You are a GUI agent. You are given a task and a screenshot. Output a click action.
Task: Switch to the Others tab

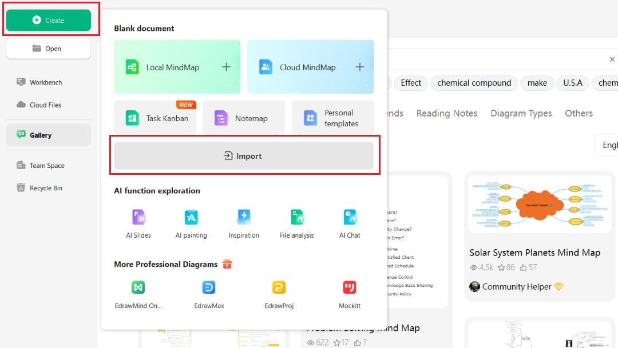coord(579,113)
